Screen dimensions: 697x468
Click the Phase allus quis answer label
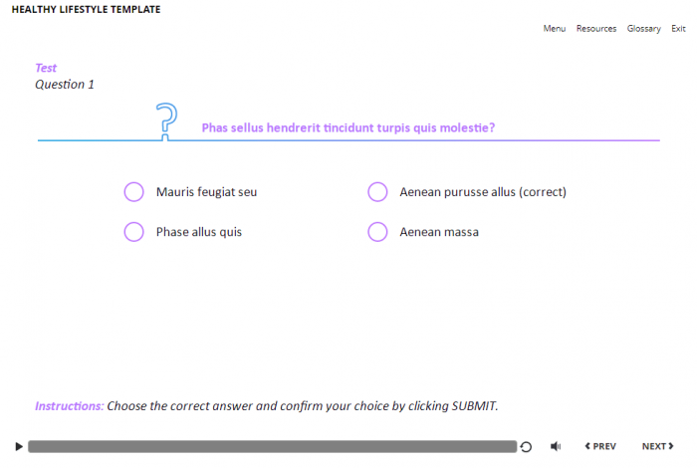(199, 232)
